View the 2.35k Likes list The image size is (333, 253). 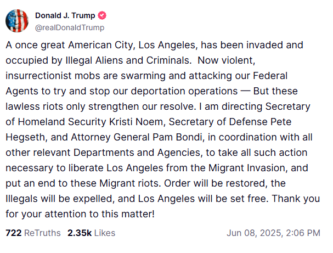pos(91,233)
